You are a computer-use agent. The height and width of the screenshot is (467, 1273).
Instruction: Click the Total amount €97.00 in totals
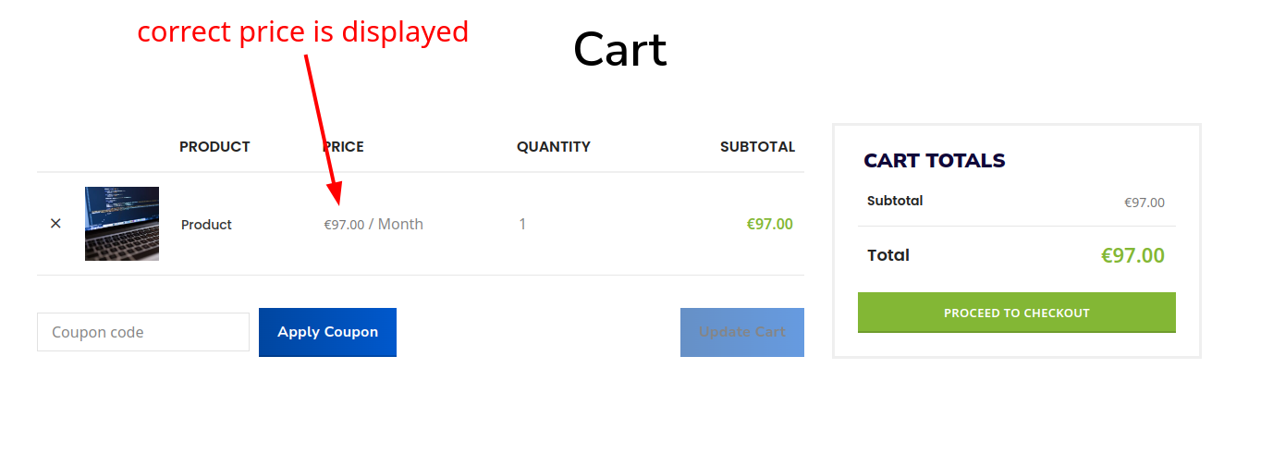click(1132, 255)
